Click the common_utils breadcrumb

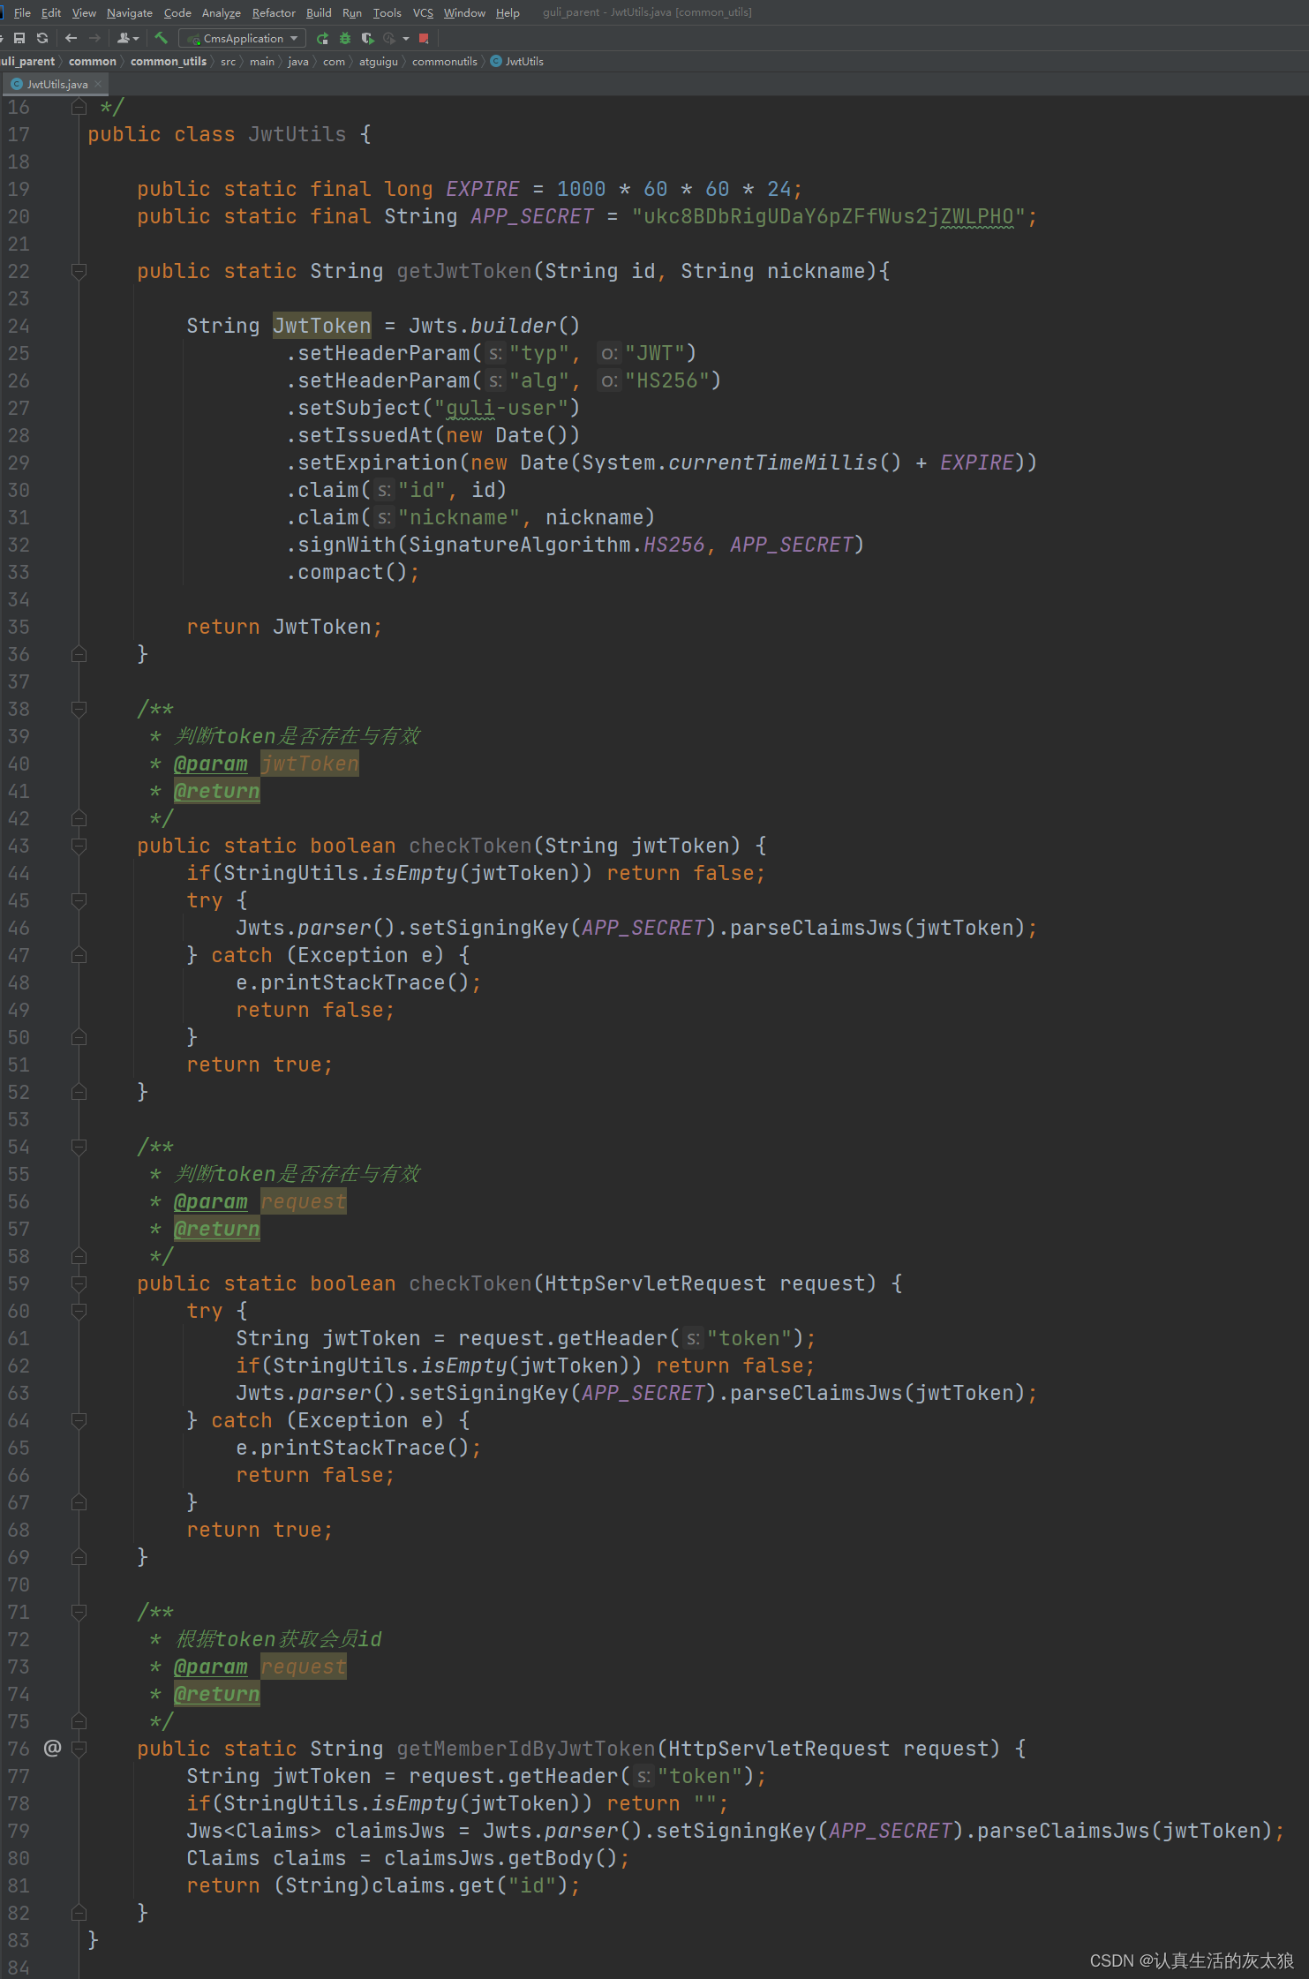pyautogui.click(x=169, y=61)
